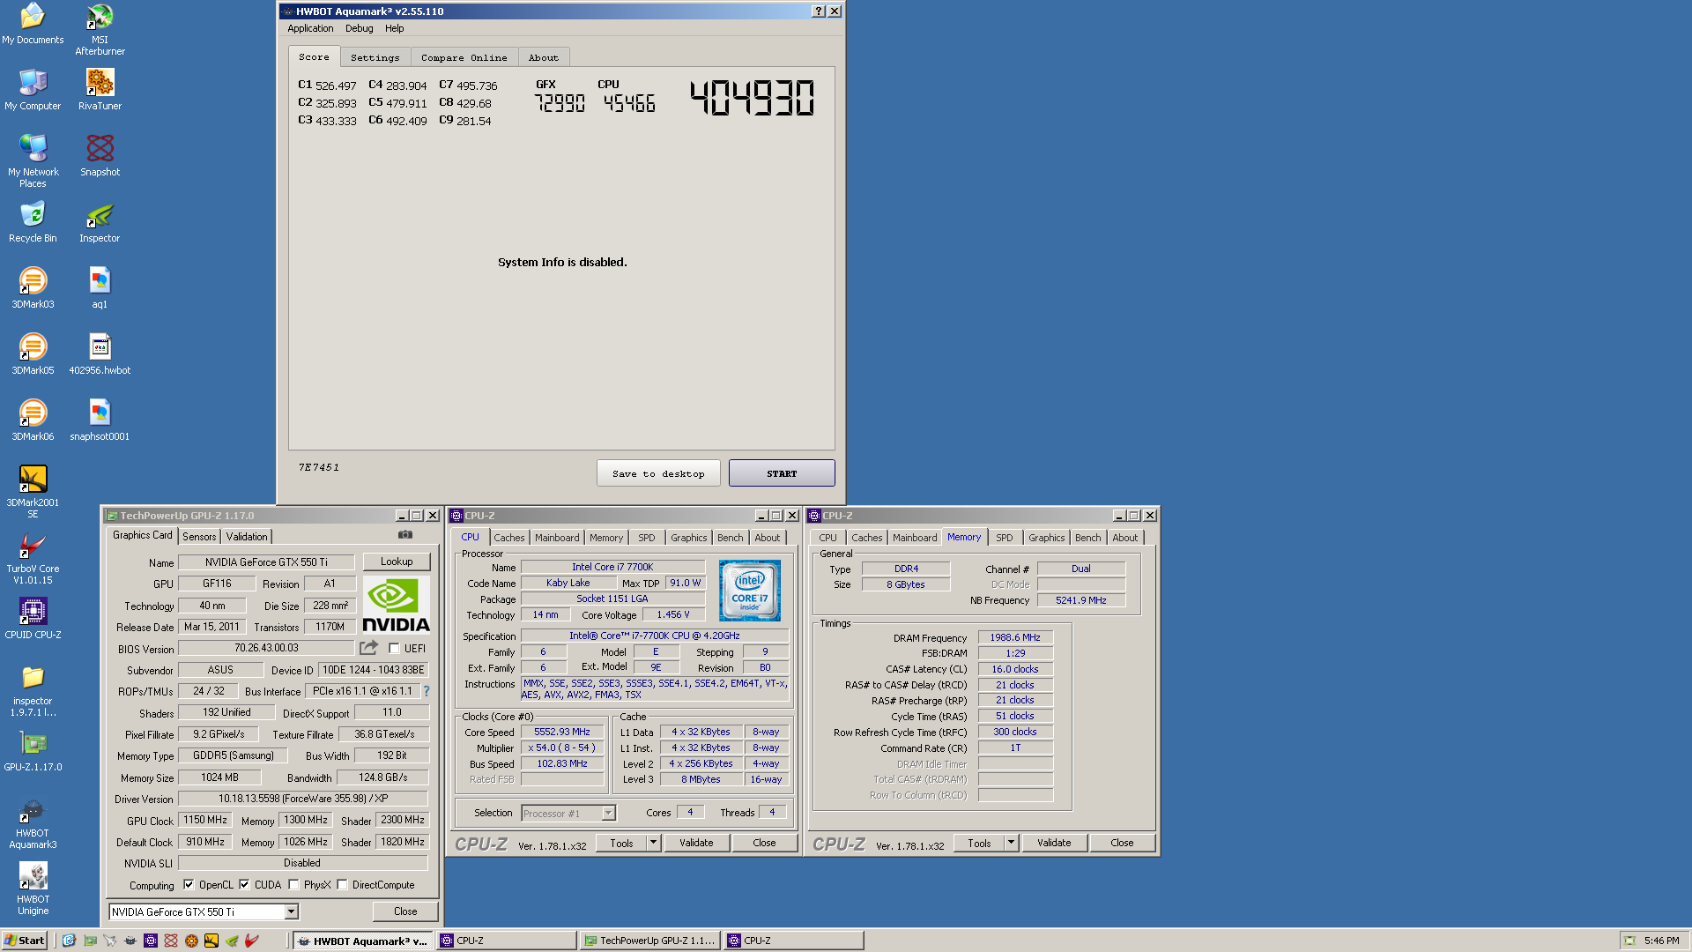Open 3DMark06 desktop shortcut
The height and width of the screenshot is (952, 1692).
(x=33, y=420)
